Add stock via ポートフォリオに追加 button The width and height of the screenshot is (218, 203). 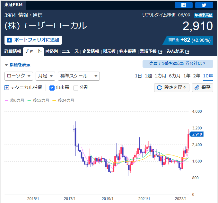33,40
